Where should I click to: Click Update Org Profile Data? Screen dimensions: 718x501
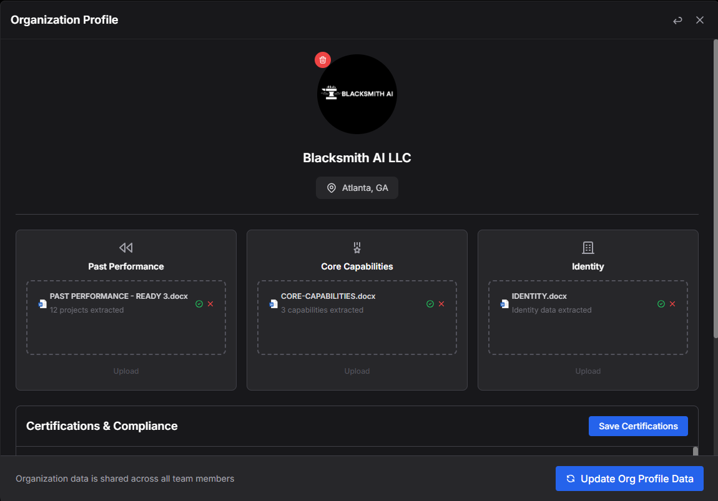click(x=629, y=479)
